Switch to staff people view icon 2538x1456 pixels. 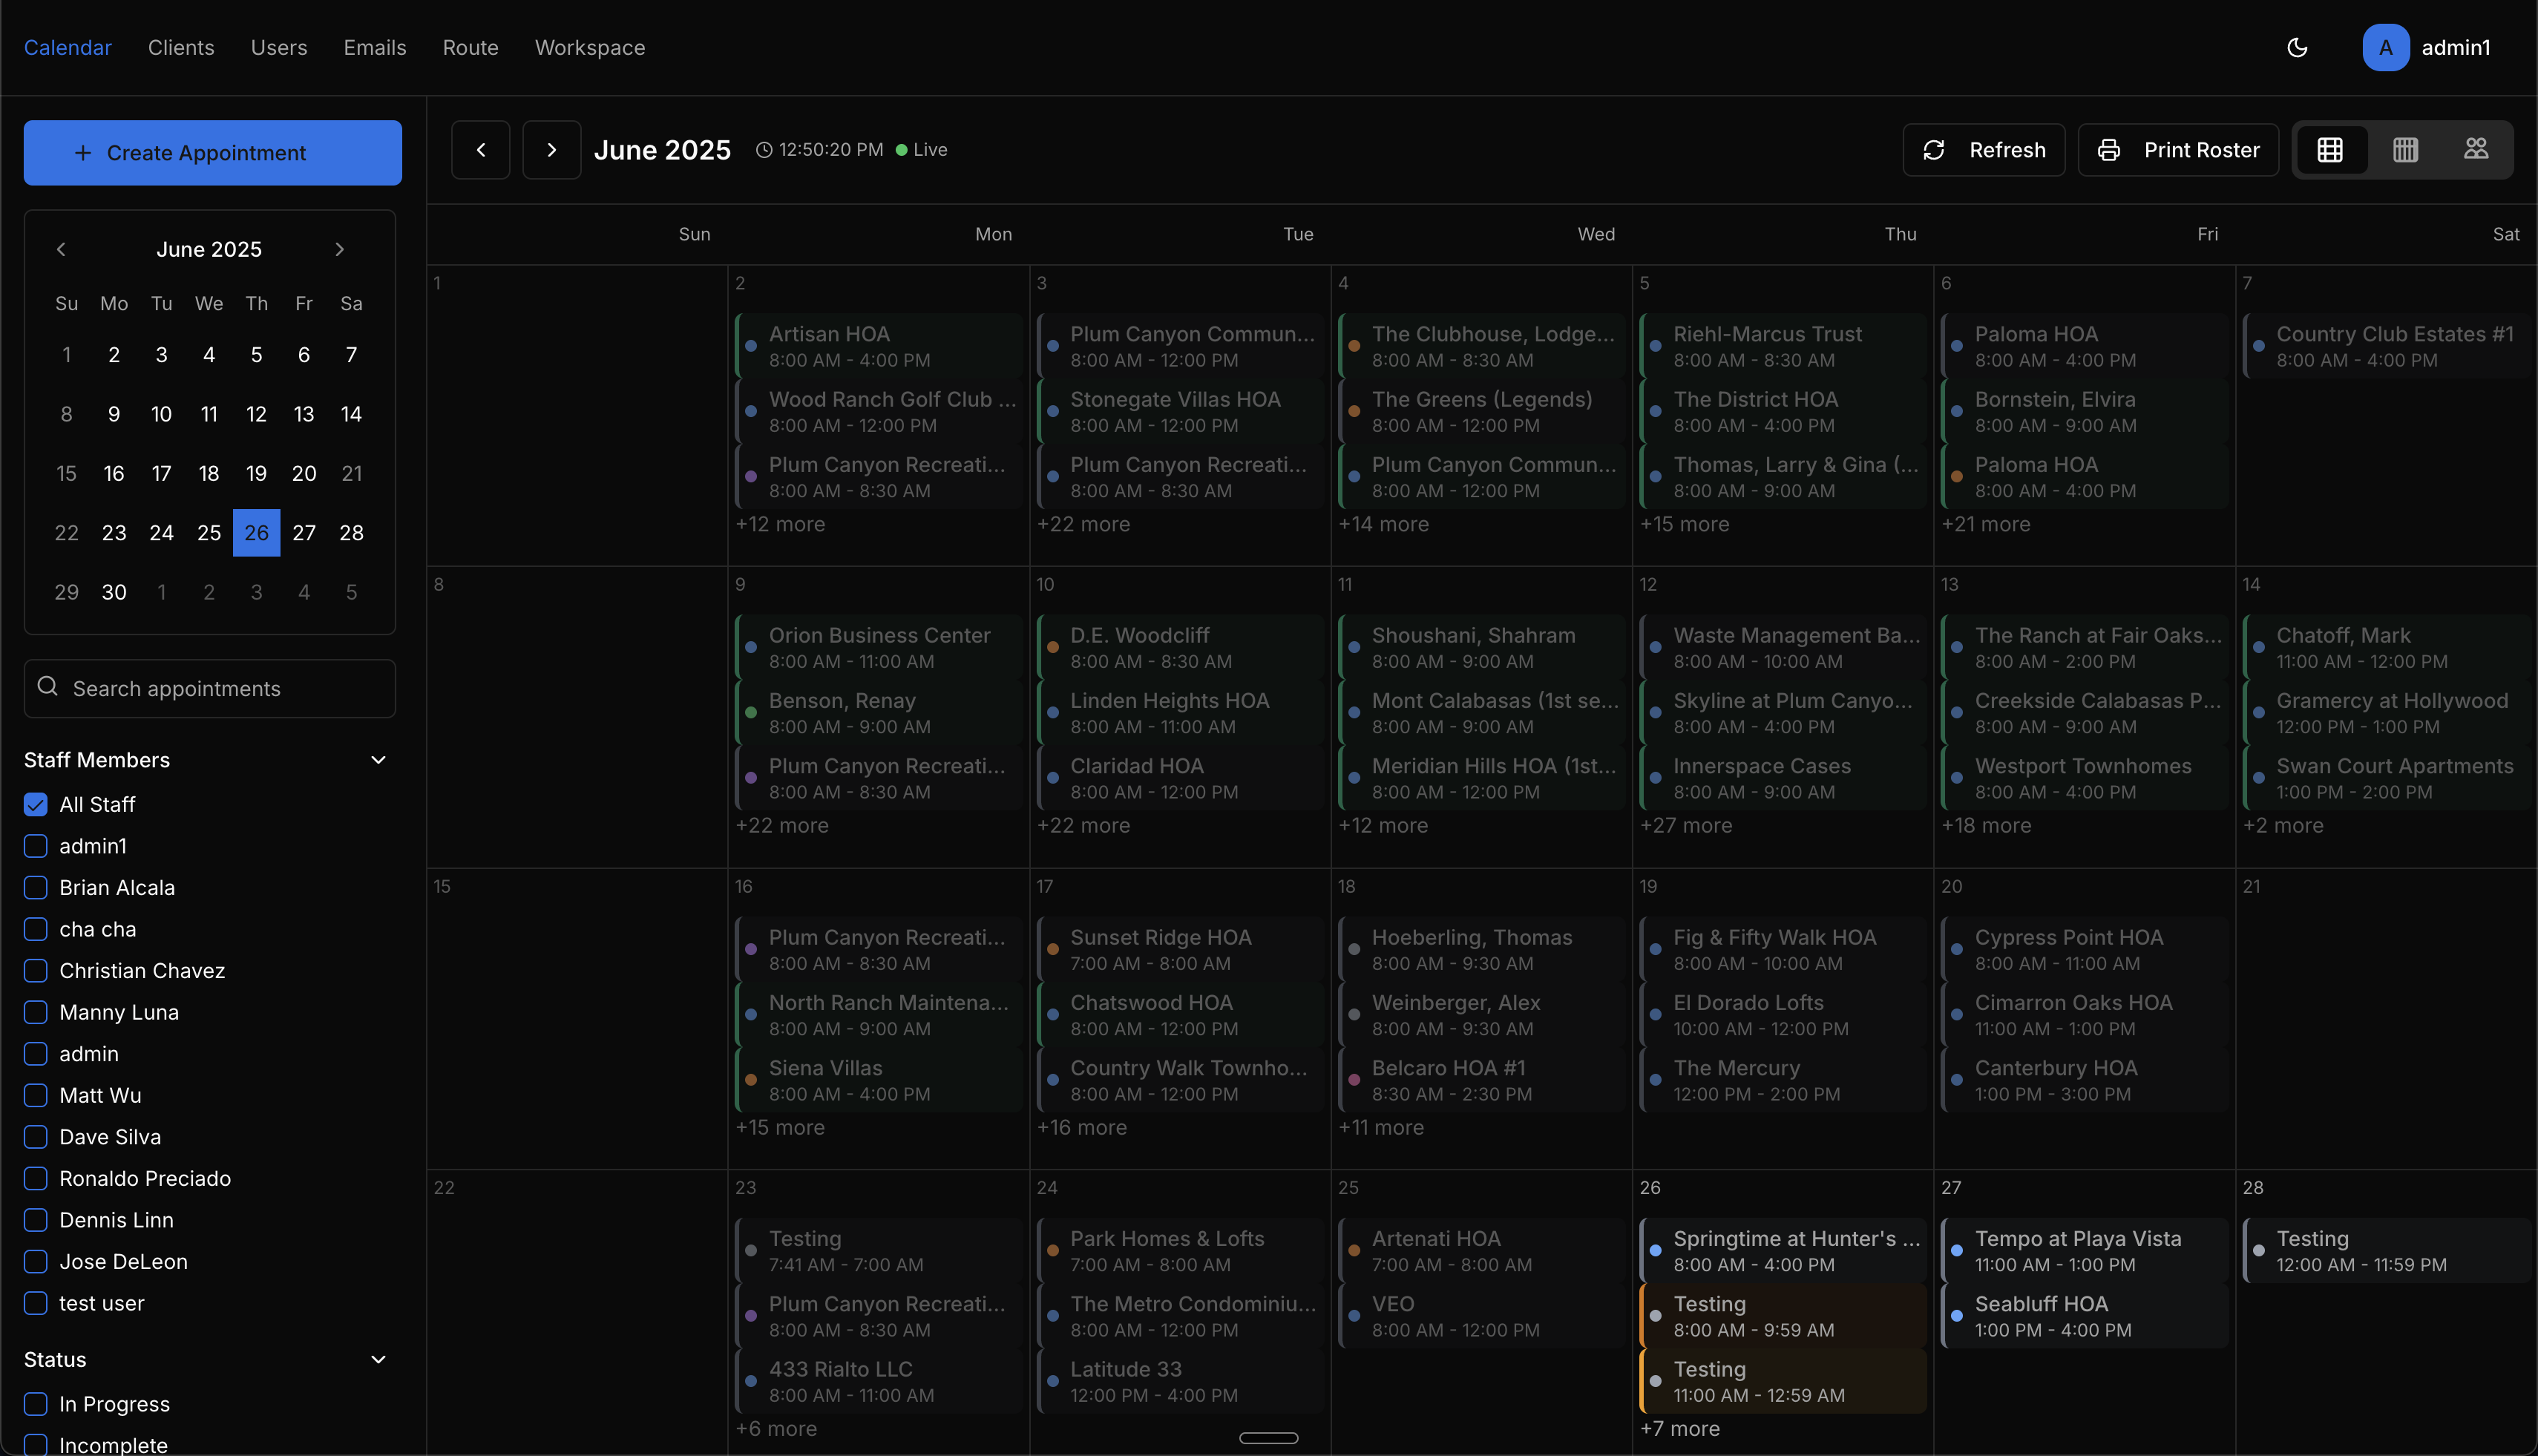coord(2476,150)
